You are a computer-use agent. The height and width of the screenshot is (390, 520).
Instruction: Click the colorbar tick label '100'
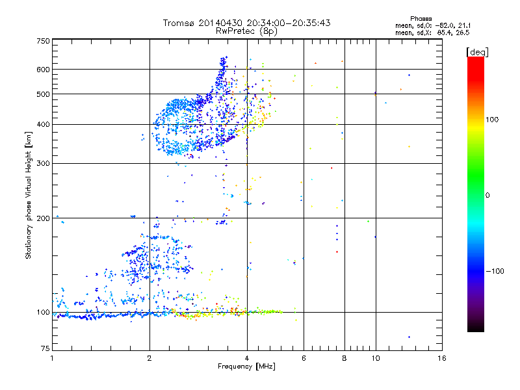492,120
